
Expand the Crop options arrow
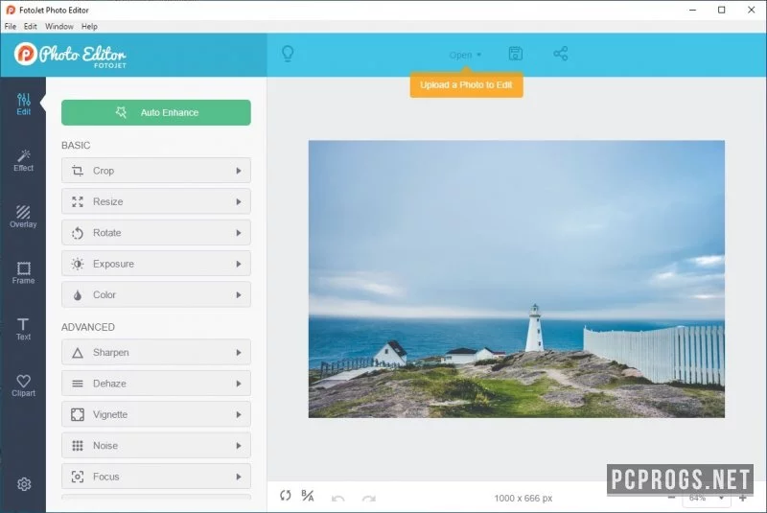click(239, 171)
